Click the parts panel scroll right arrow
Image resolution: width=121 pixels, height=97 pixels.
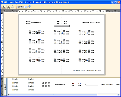(x=119, y=95)
